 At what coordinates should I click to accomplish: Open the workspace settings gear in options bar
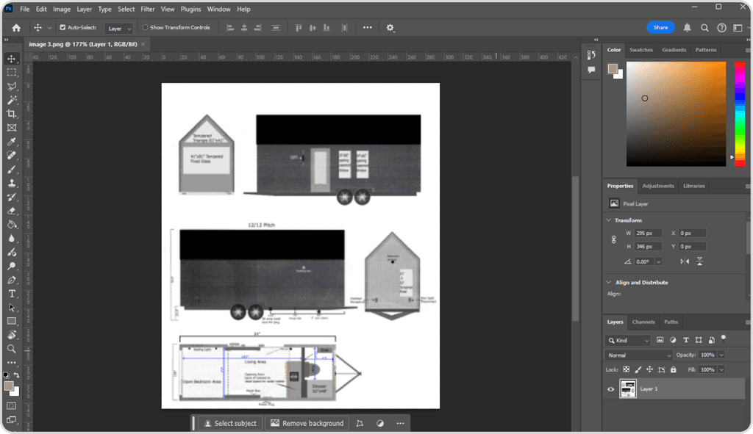[390, 27]
